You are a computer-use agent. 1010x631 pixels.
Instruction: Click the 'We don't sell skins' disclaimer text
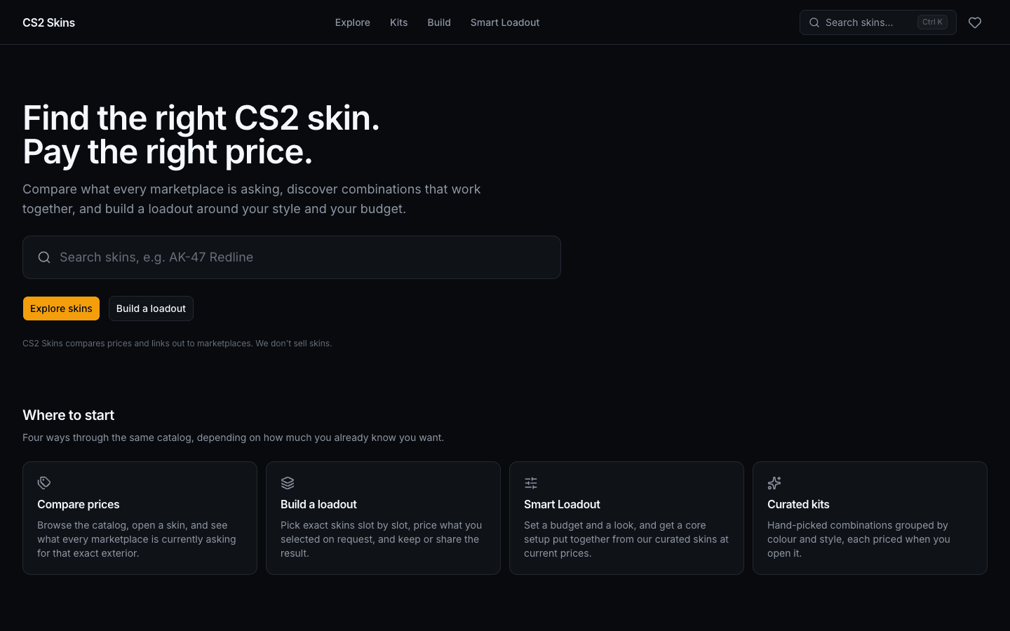click(x=294, y=344)
